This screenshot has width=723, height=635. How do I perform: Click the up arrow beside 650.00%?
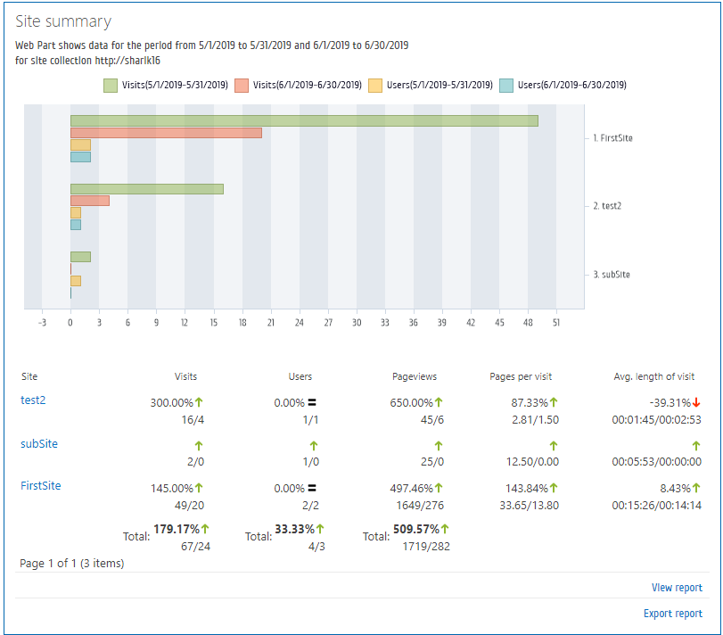point(439,402)
